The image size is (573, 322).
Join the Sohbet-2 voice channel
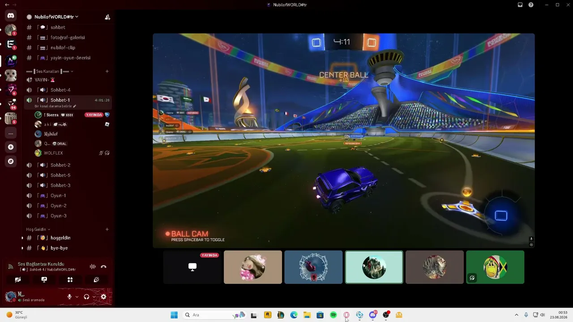67,165
